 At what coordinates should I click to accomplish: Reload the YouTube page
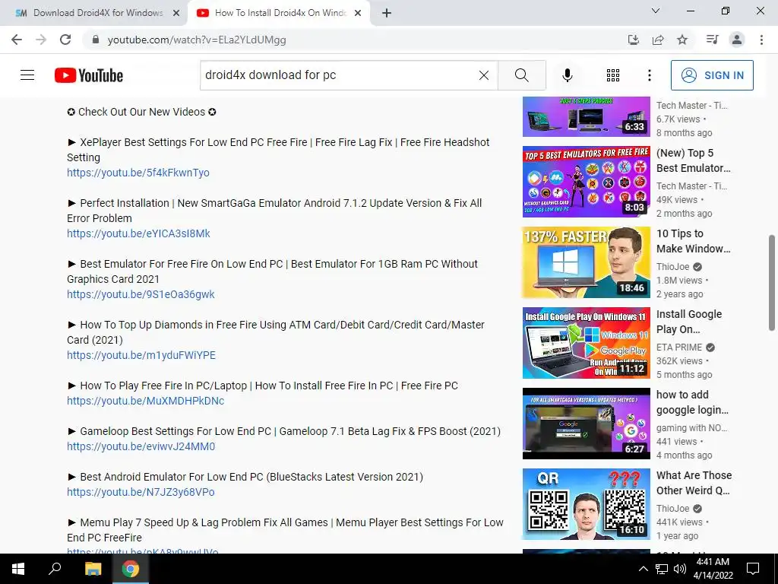click(x=65, y=40)
